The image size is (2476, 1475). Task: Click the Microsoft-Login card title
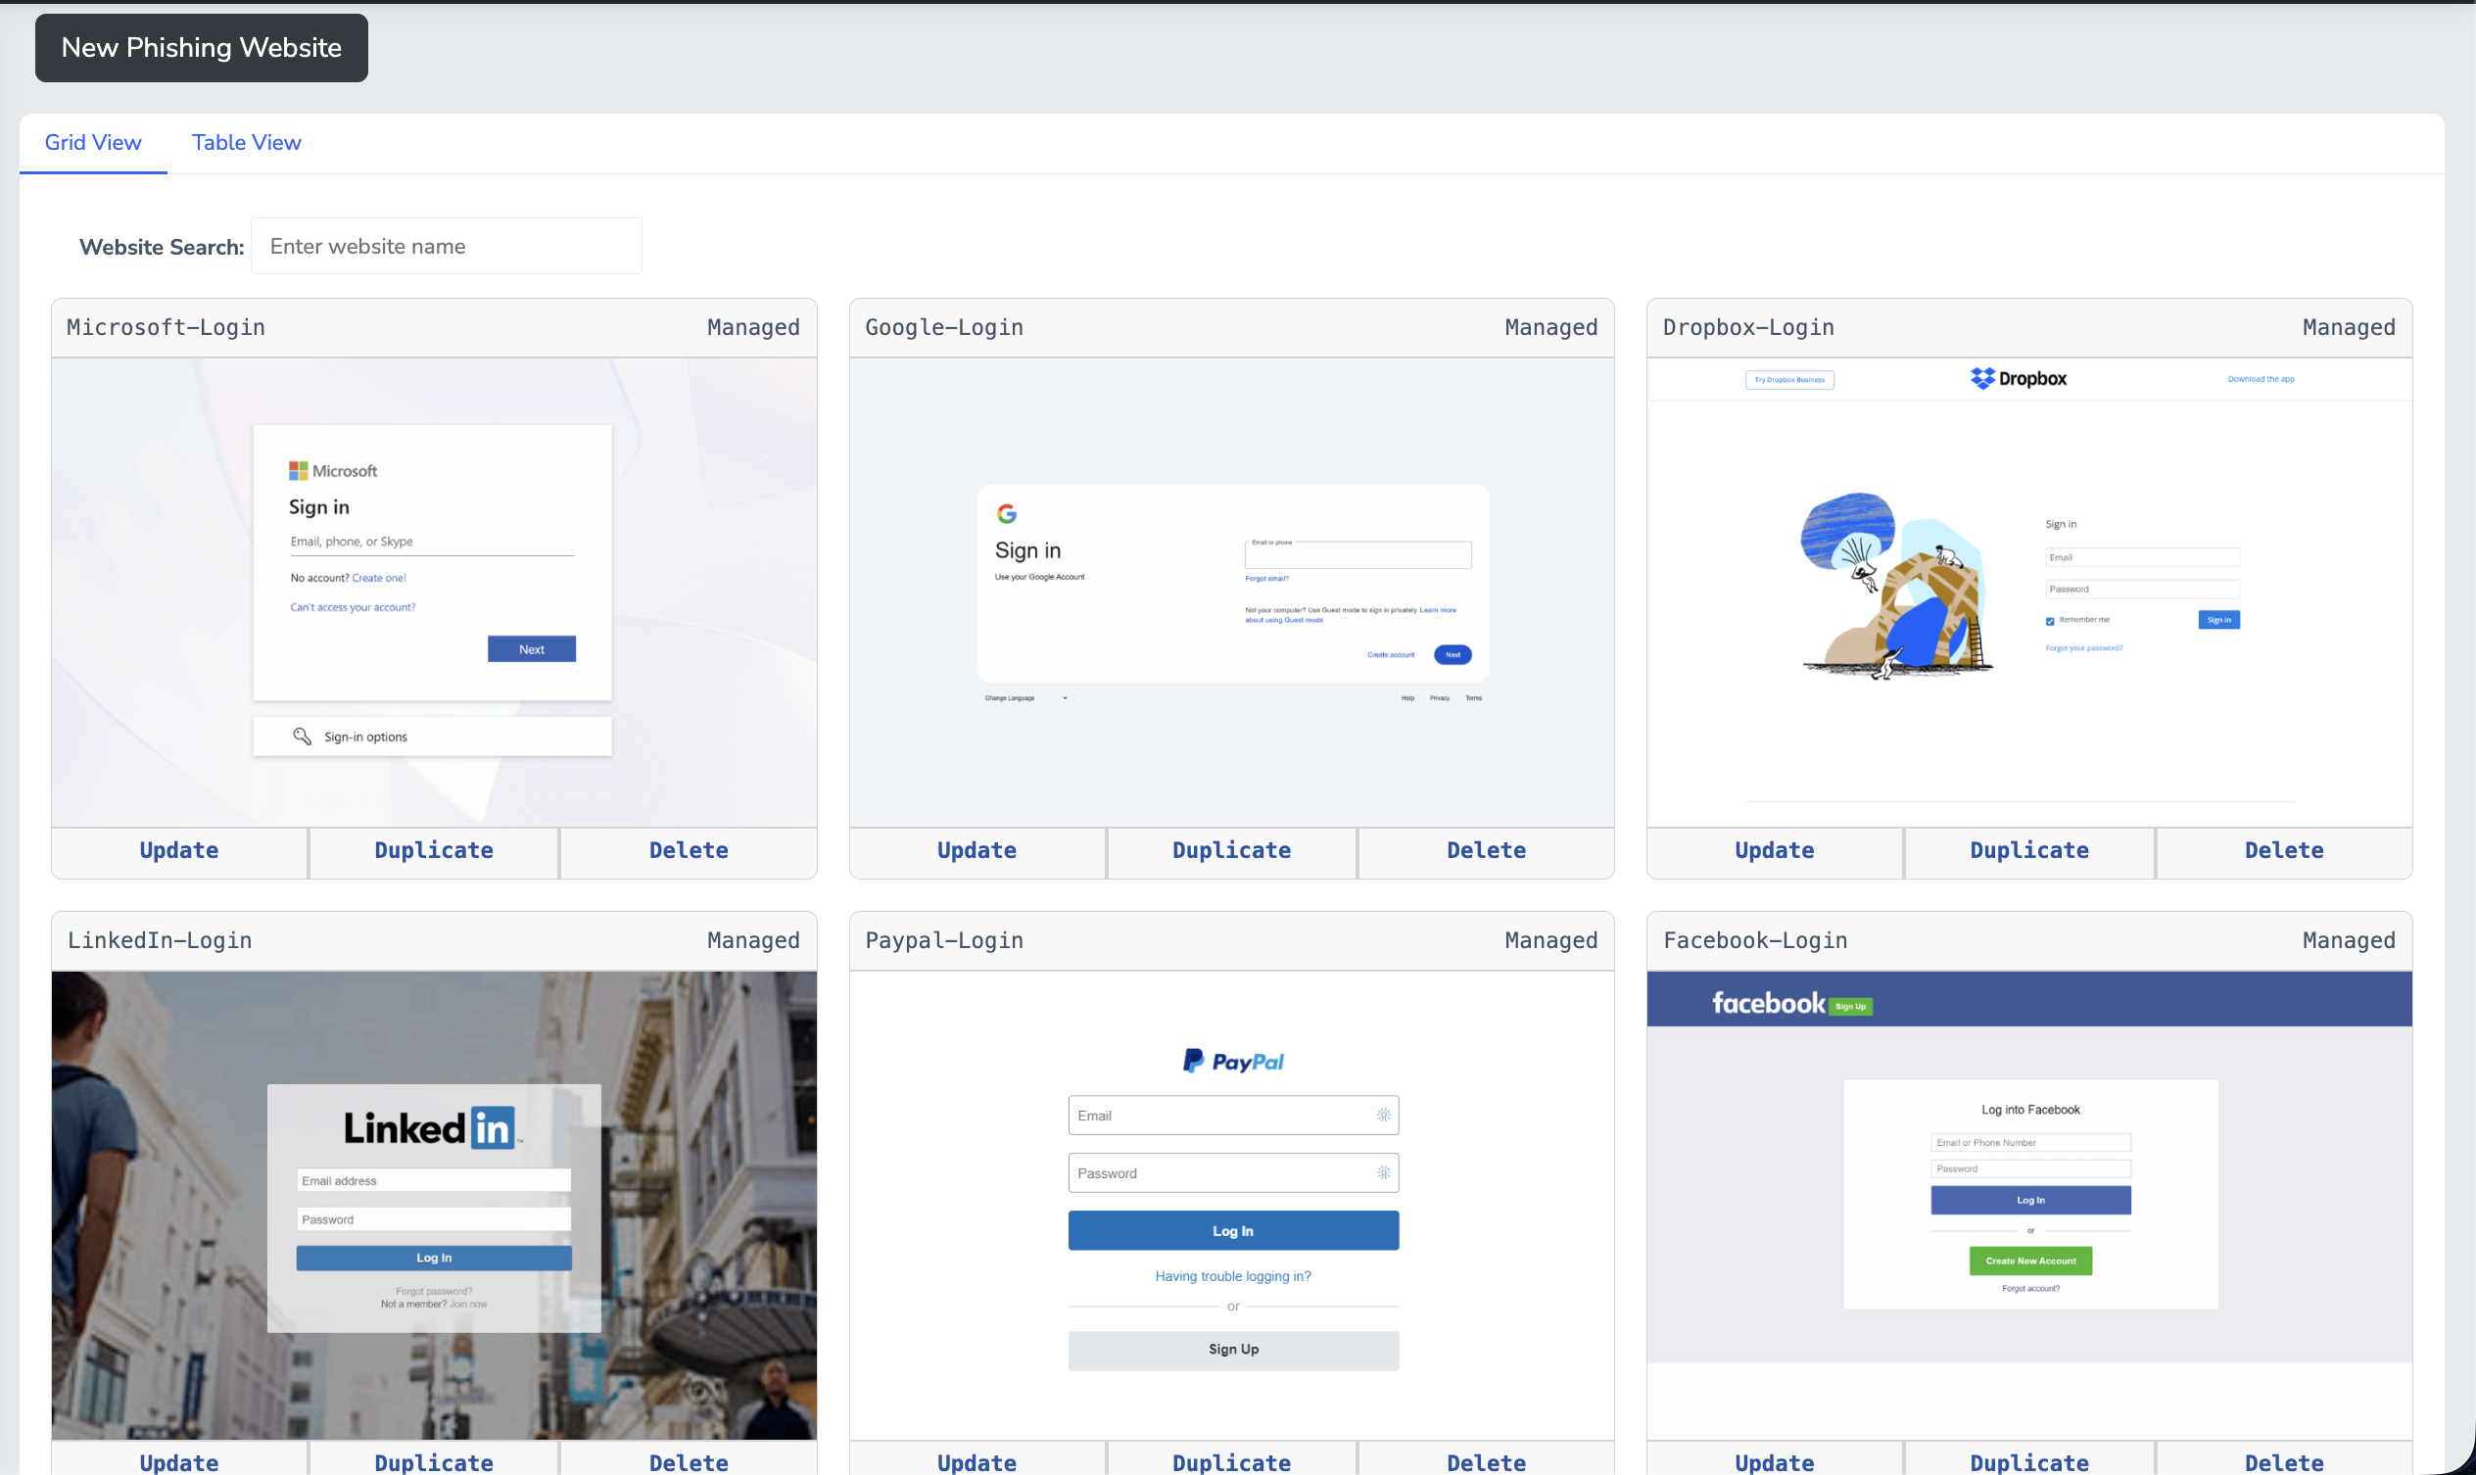[x=166, y=328]
